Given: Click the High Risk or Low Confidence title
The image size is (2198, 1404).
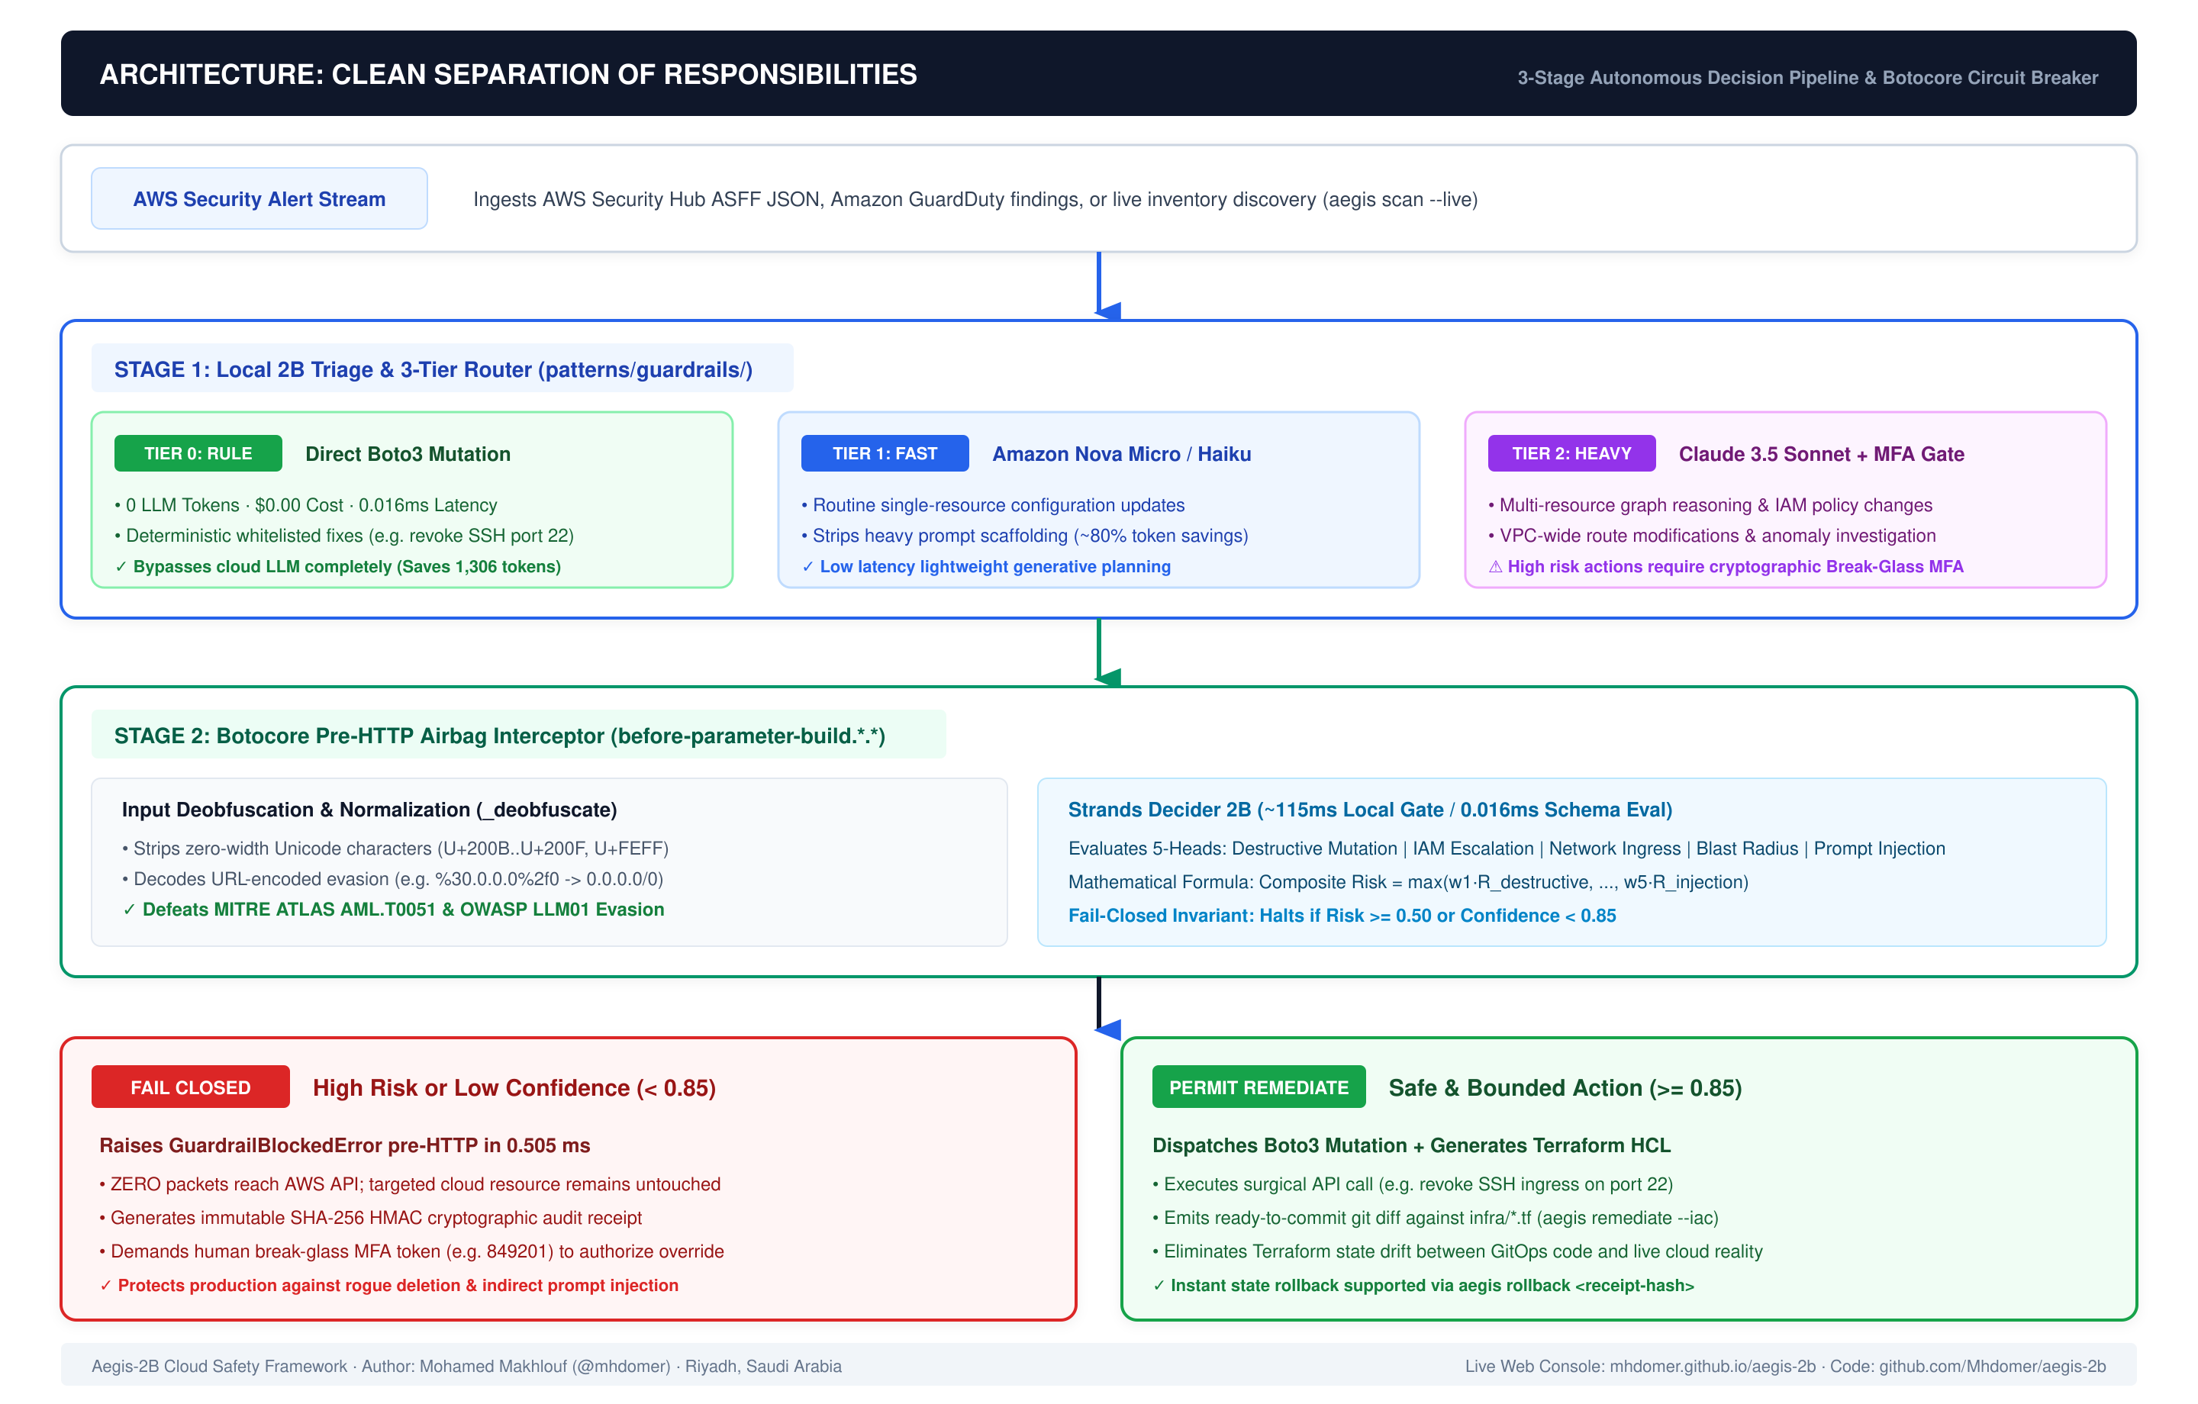Looking at the screenshot, I should 514,1087.
